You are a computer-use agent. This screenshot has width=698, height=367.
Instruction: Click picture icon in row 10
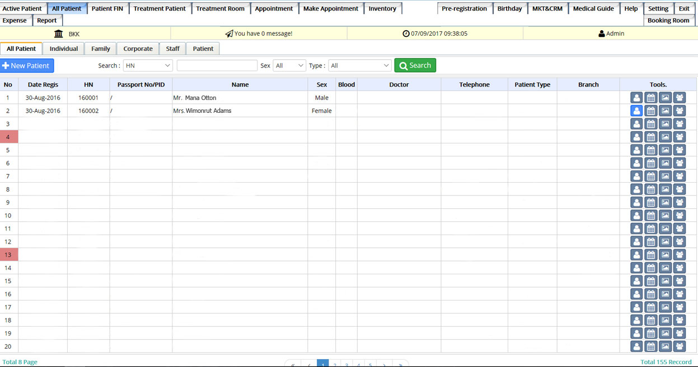tap(665, 216)
